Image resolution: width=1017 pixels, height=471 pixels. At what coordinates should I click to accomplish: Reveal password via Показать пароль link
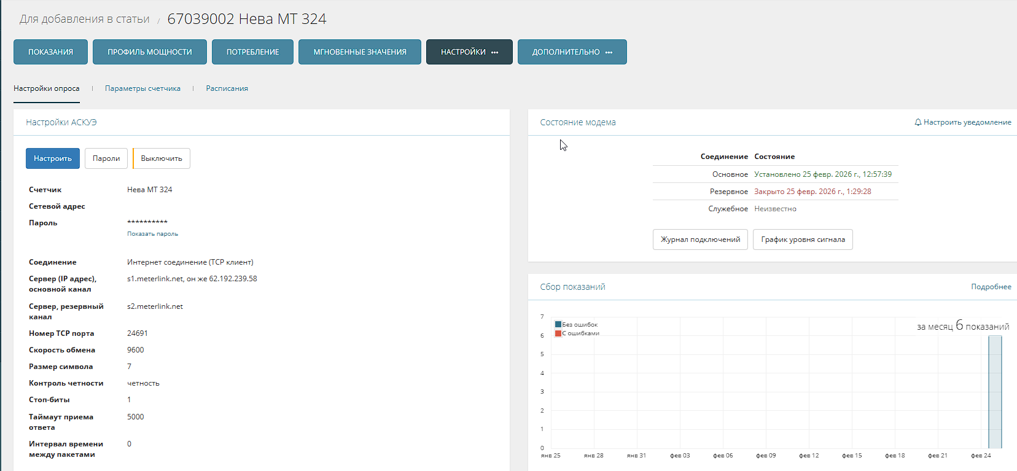(x=152, y=234)
